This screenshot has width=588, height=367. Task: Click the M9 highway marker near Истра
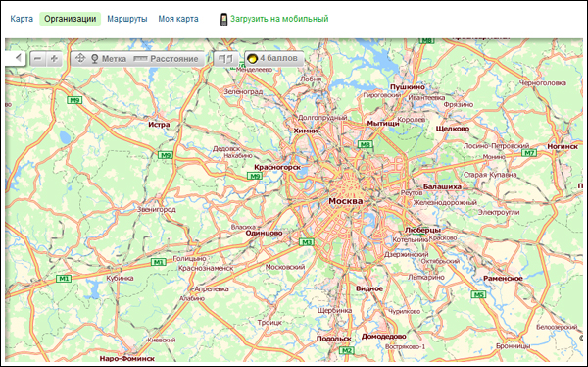165,155
